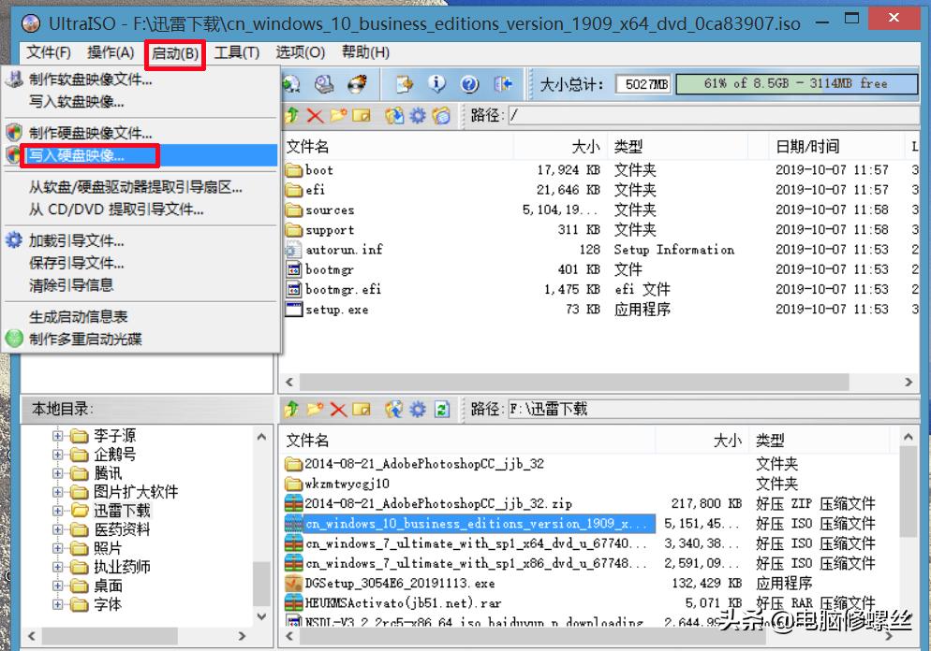Click the free space progress bar showing 61%
Viewport: 931px width, 651px height.
(795, 83)
